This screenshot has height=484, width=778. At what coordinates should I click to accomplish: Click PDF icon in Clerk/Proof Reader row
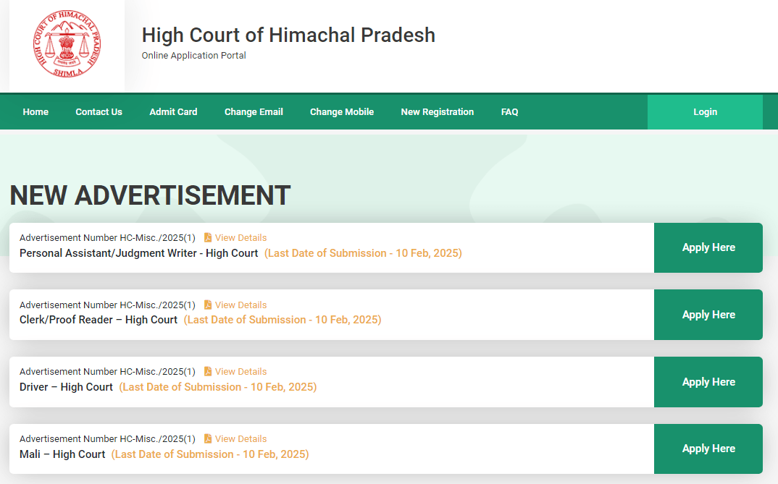tap(208, 305)
